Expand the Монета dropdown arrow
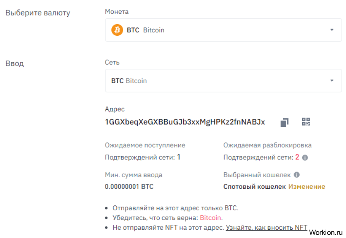 coord(332,30)
